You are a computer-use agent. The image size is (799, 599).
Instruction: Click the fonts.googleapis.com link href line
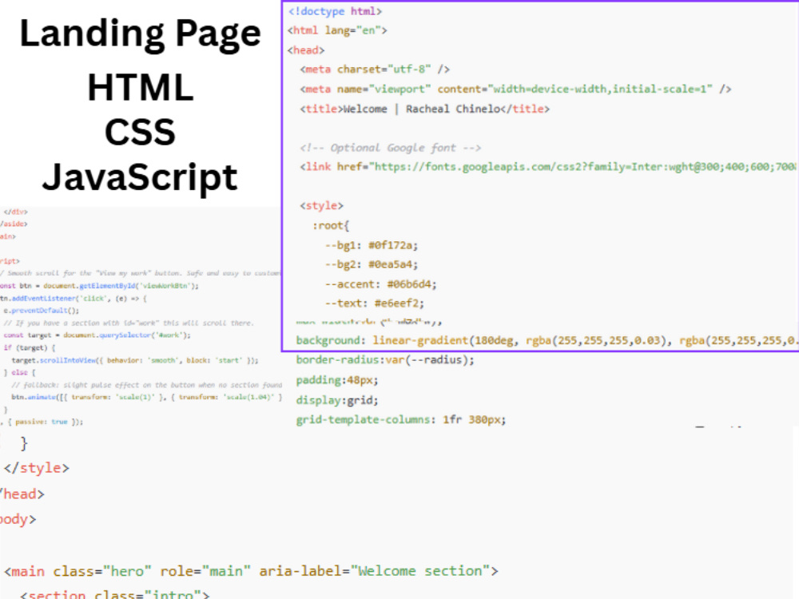coord(548,167)
